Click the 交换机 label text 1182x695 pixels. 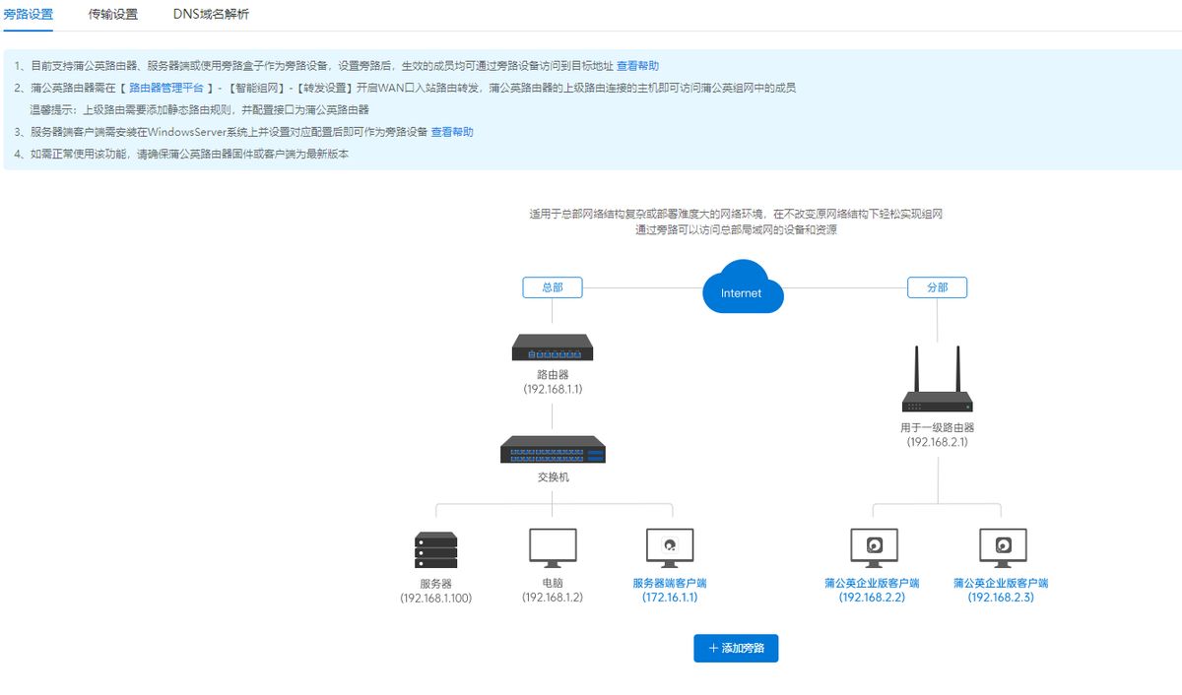click(553, 477)
